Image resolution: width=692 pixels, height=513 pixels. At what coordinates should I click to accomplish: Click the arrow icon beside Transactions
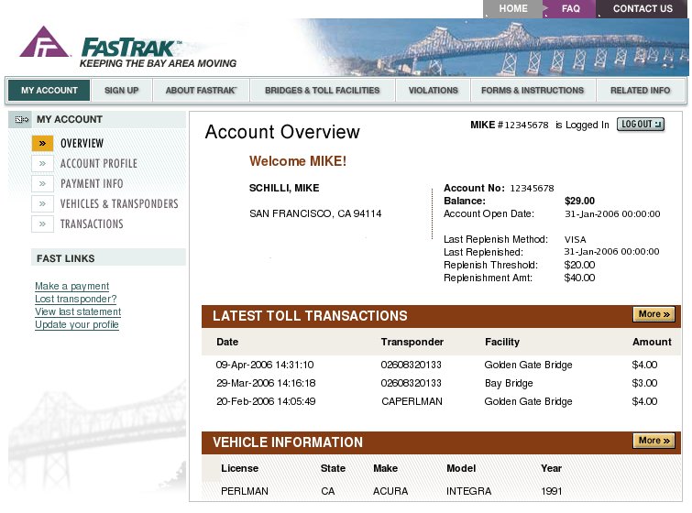[42, 224]
